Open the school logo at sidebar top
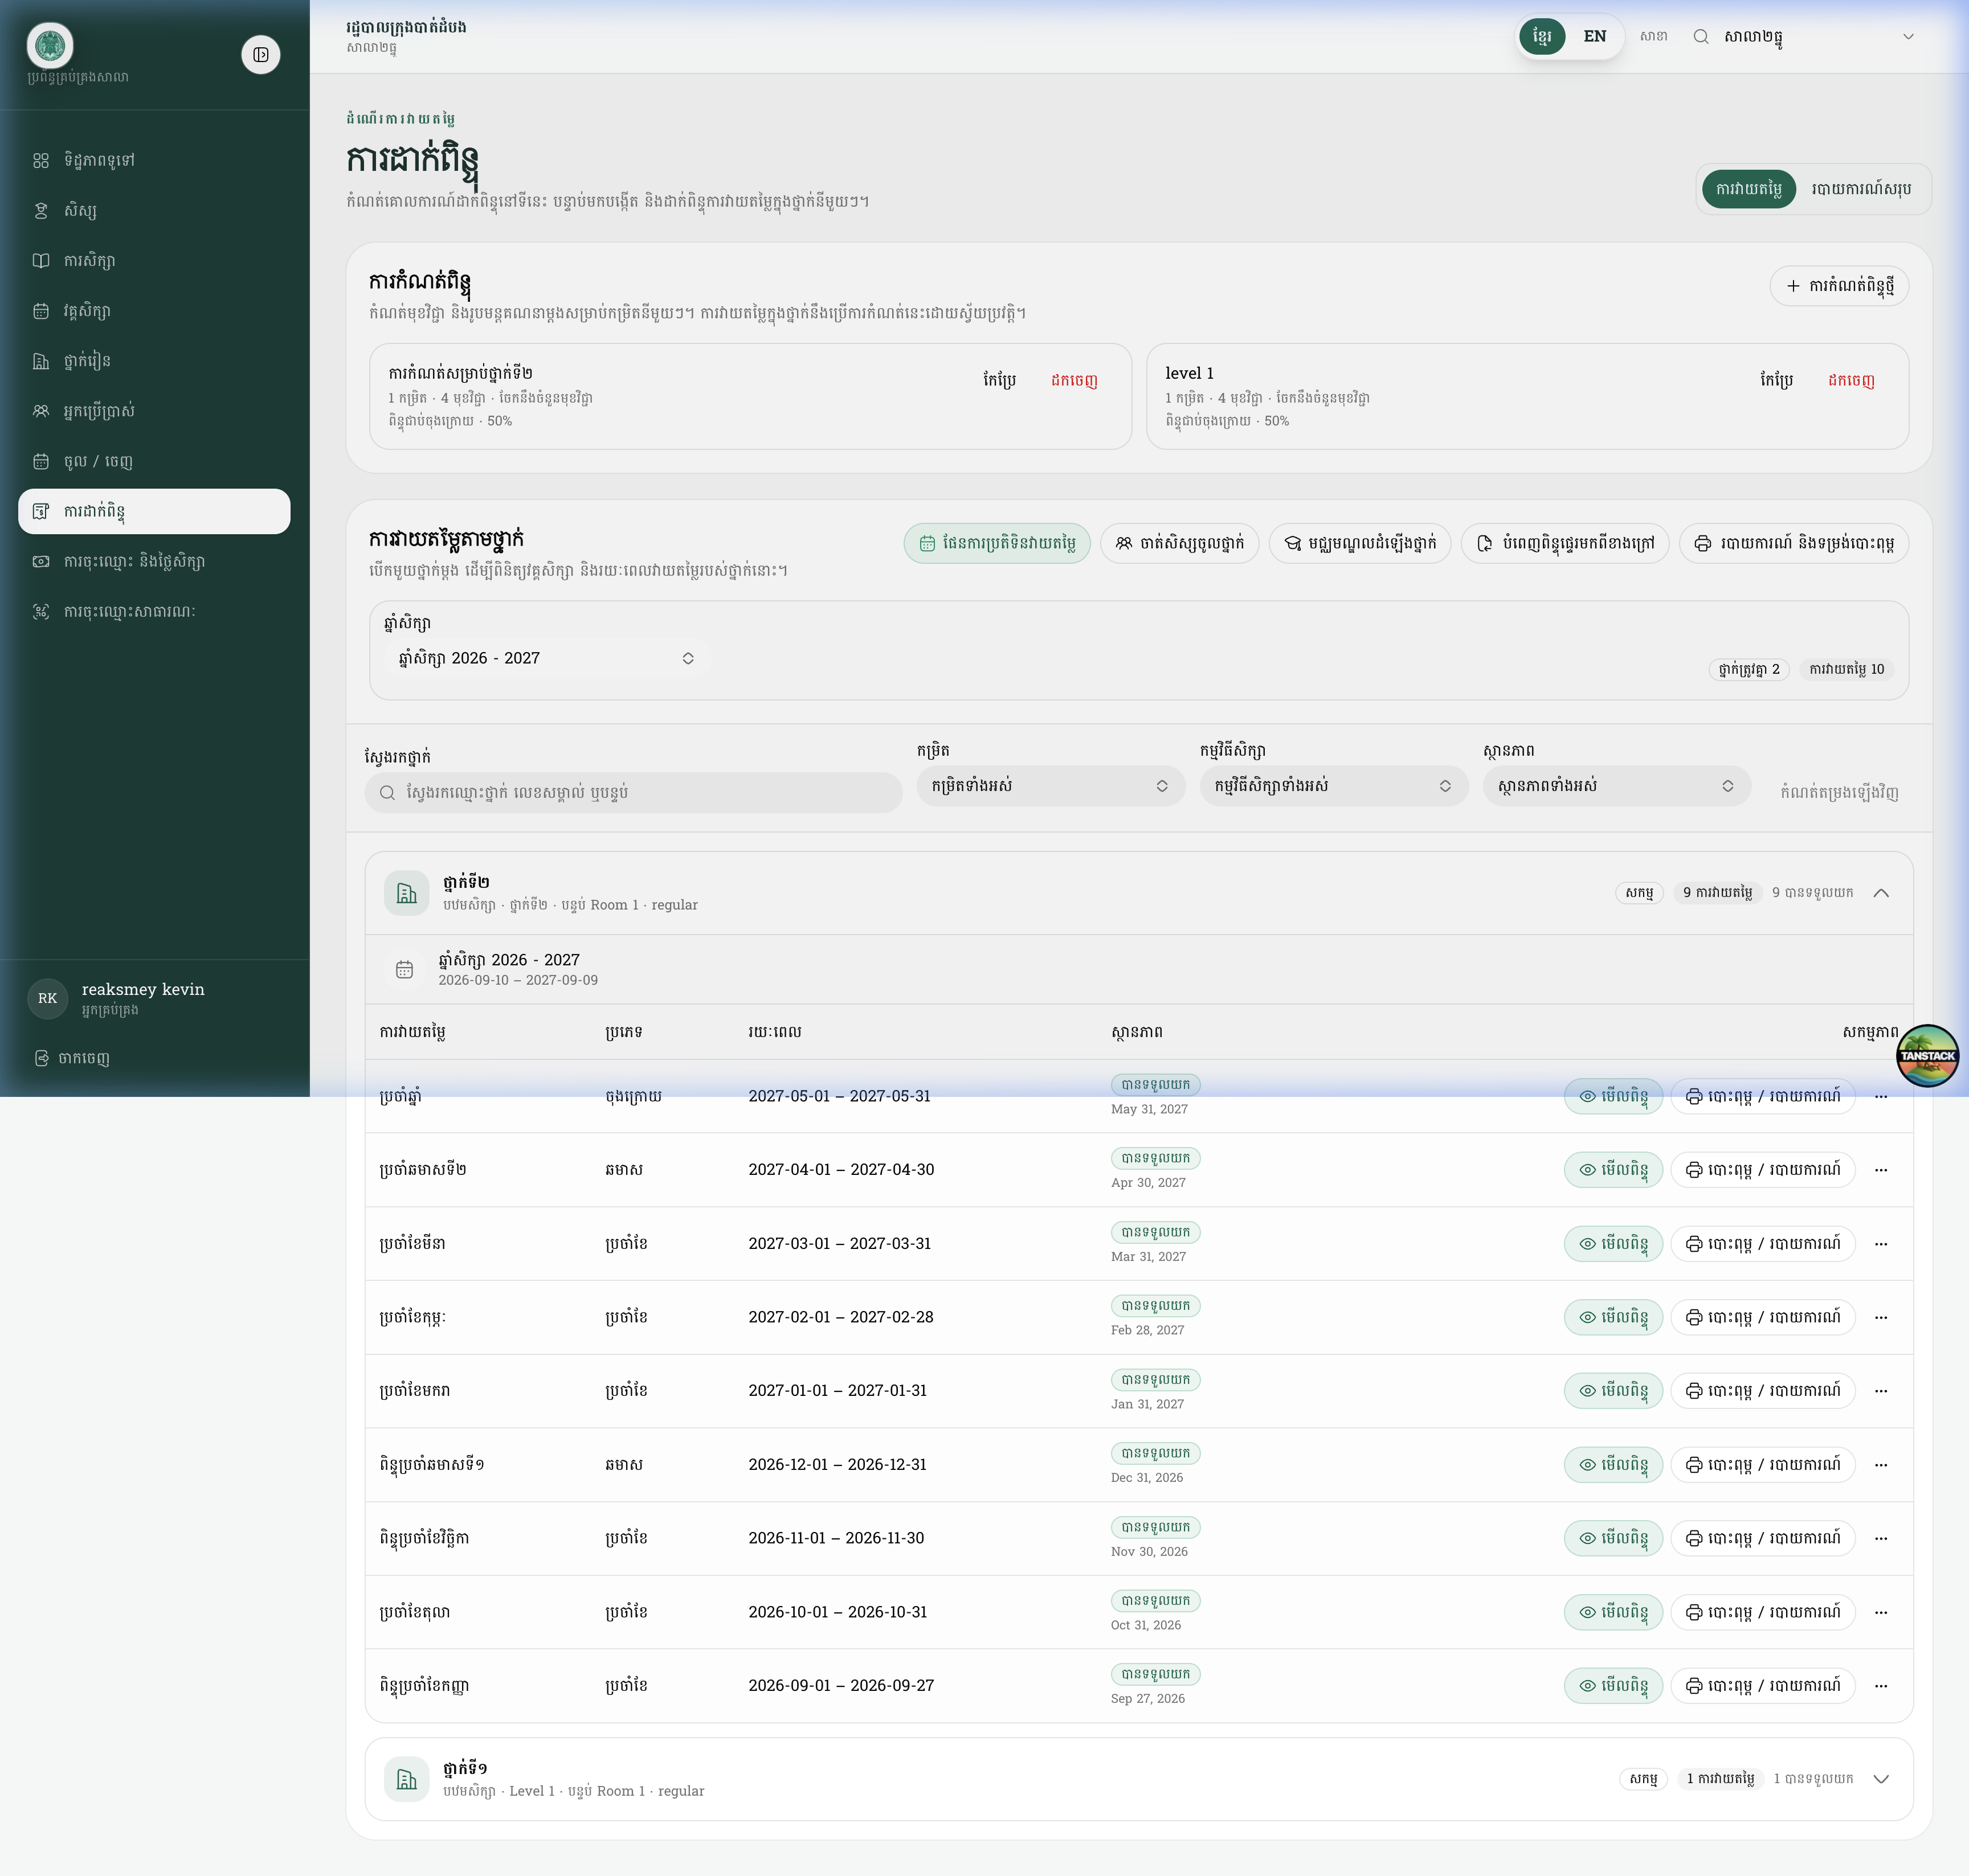Viewport: 1969px width, 1876px height. coord(50,45)
